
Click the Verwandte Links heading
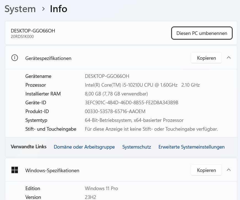[29, 147]
